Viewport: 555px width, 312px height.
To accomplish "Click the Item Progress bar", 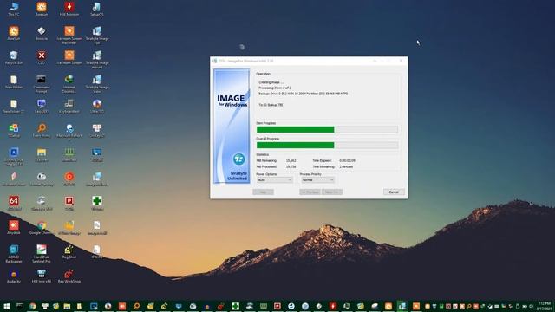I will (x=327, y=129).
